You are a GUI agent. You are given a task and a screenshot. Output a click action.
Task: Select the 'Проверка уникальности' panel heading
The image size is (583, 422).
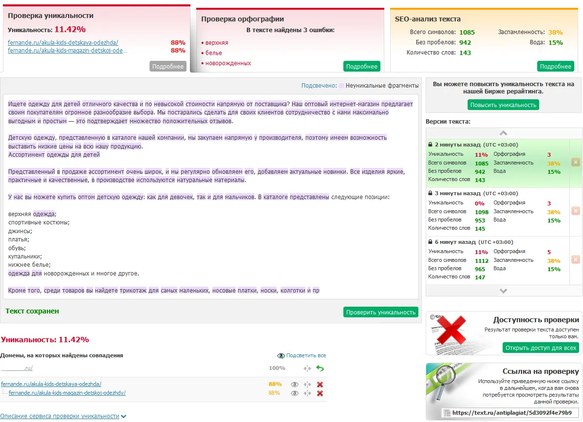[x=51, y=16]
